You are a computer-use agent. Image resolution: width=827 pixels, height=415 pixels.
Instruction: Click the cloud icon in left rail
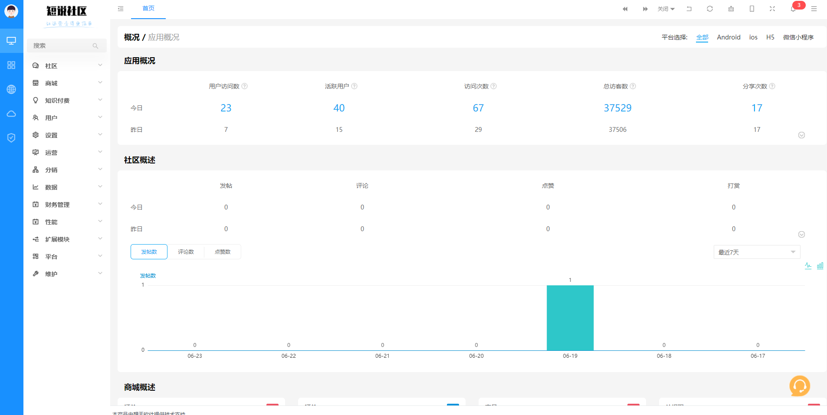pos(11,114)
